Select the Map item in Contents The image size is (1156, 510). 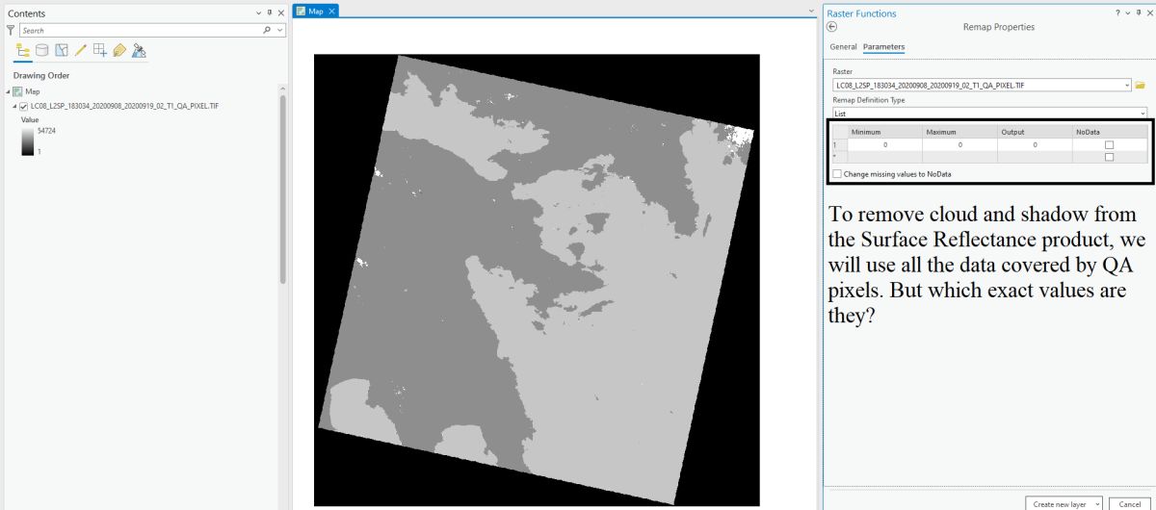click(x=33, y=91)
